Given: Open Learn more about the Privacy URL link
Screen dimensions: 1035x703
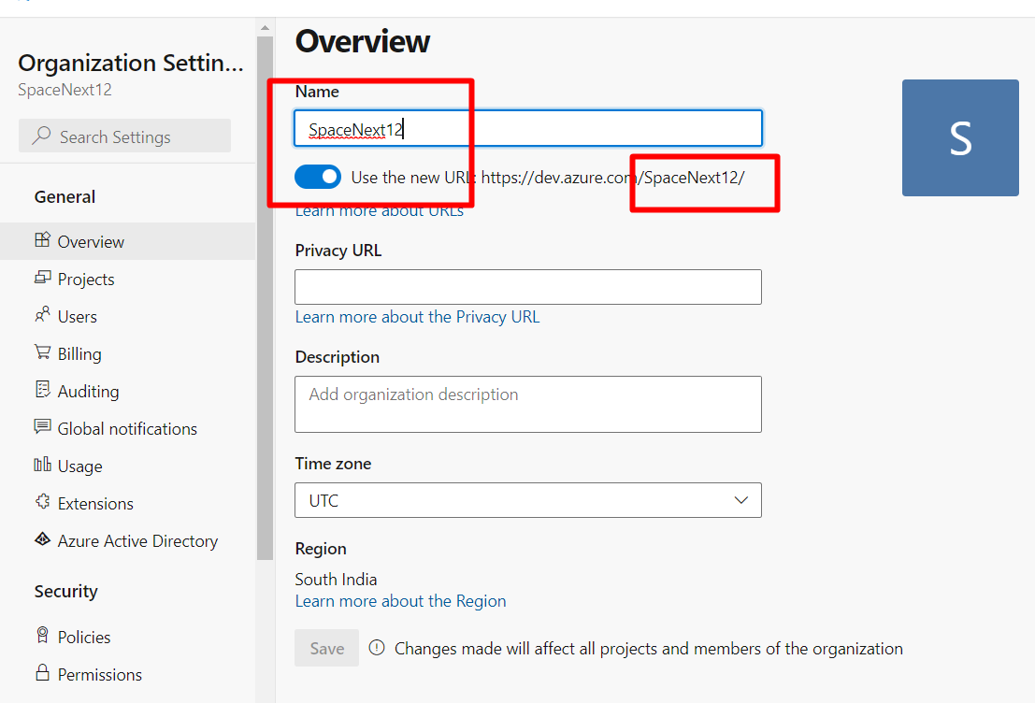Looking at the screenshot, I should pos(417,317).
